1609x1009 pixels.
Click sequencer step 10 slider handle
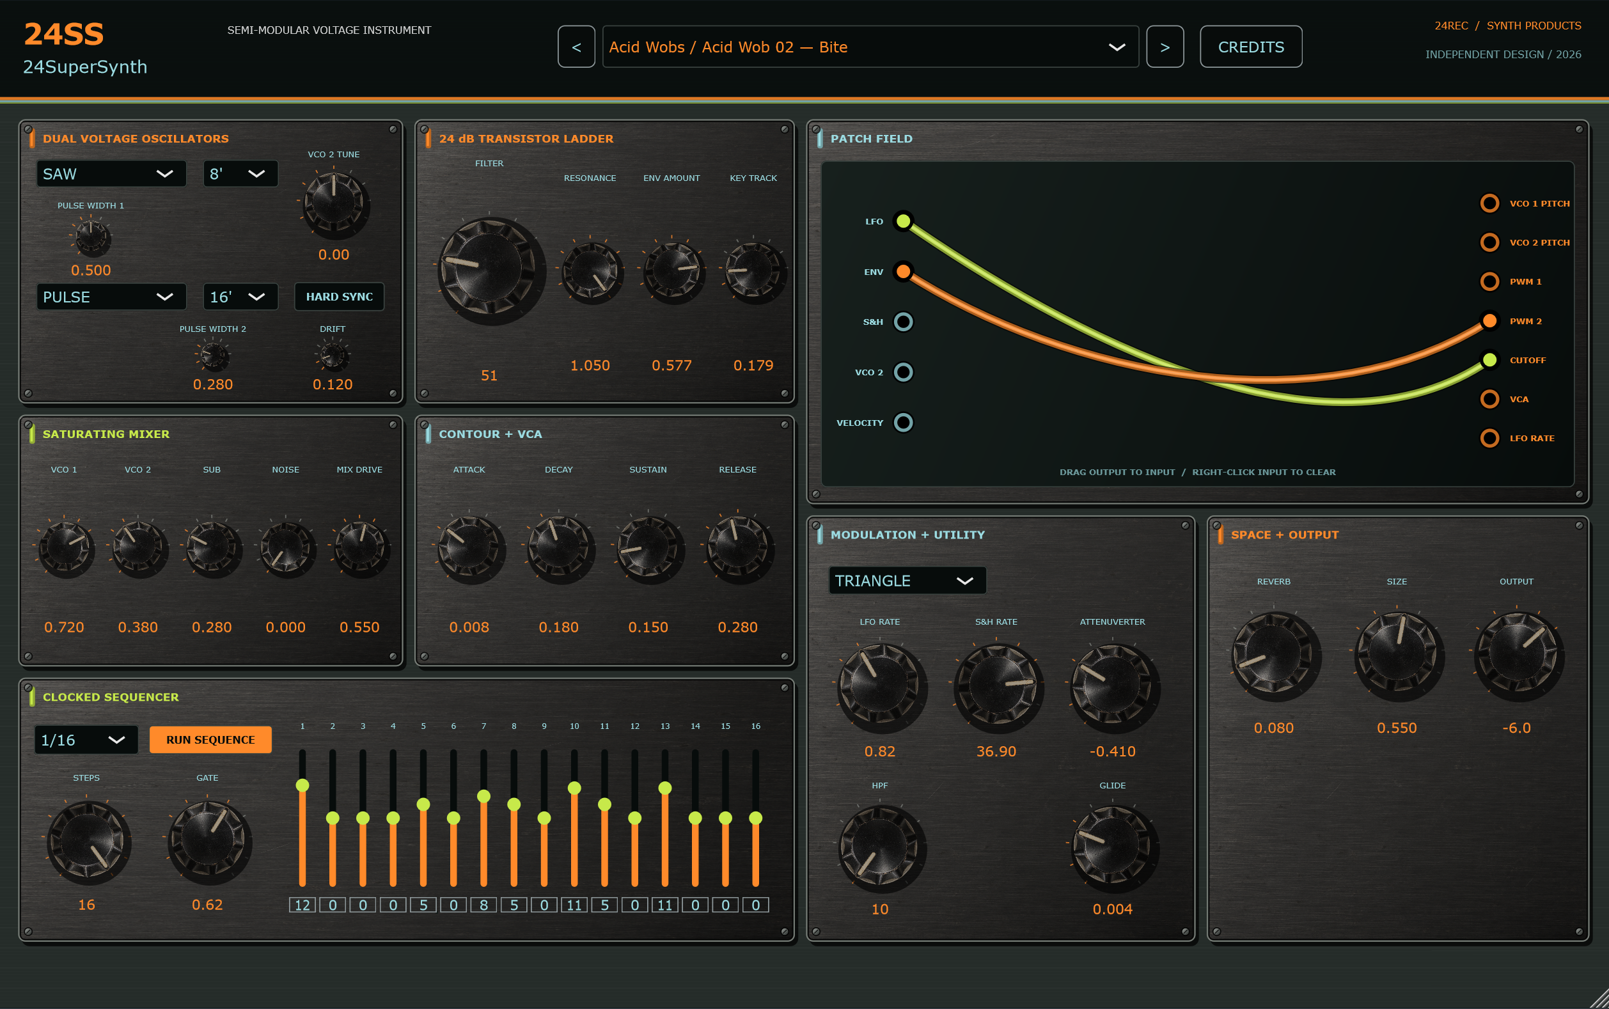point(574,788)
